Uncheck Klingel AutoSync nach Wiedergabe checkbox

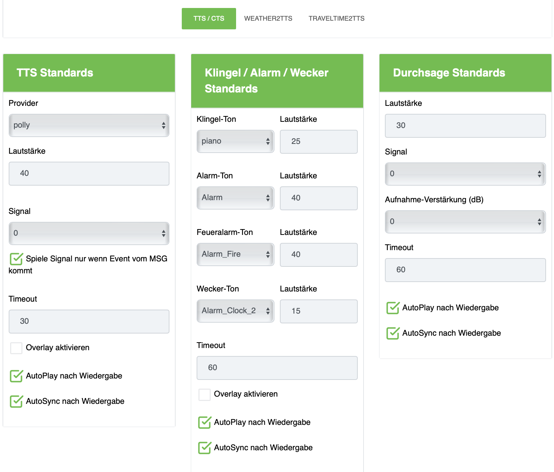coord(205,448)
